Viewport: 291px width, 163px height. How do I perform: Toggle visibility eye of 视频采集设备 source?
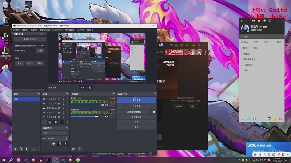coord(59,99)
